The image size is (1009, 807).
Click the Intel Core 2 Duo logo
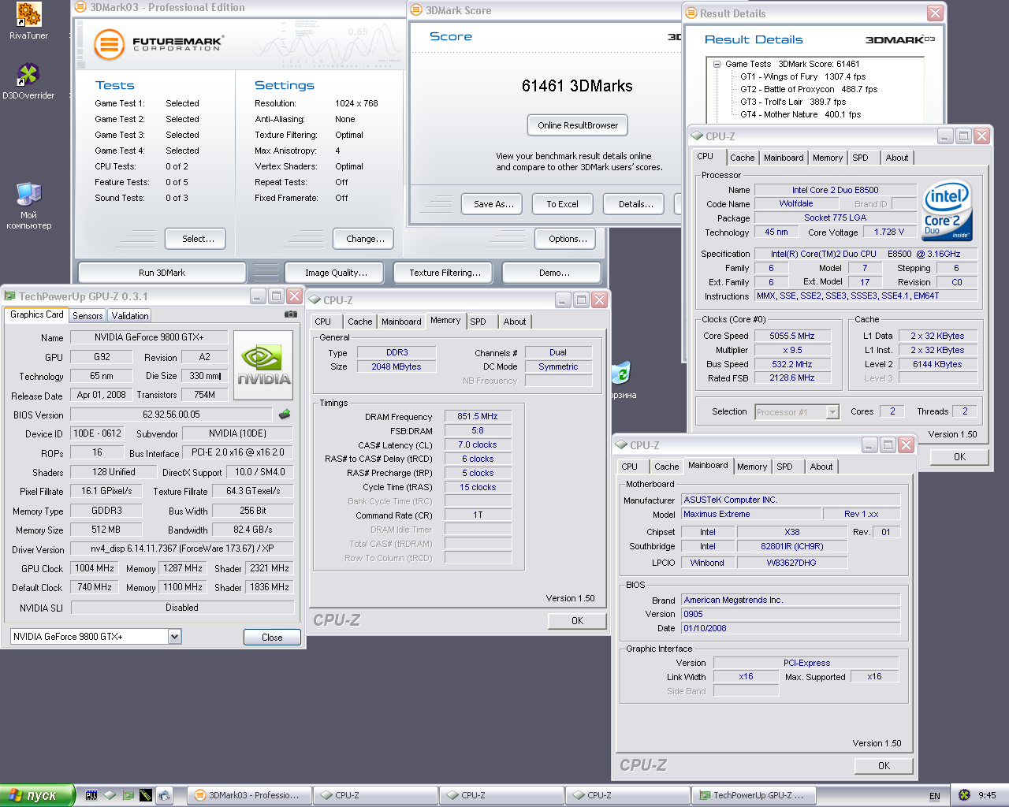point(948,211)
